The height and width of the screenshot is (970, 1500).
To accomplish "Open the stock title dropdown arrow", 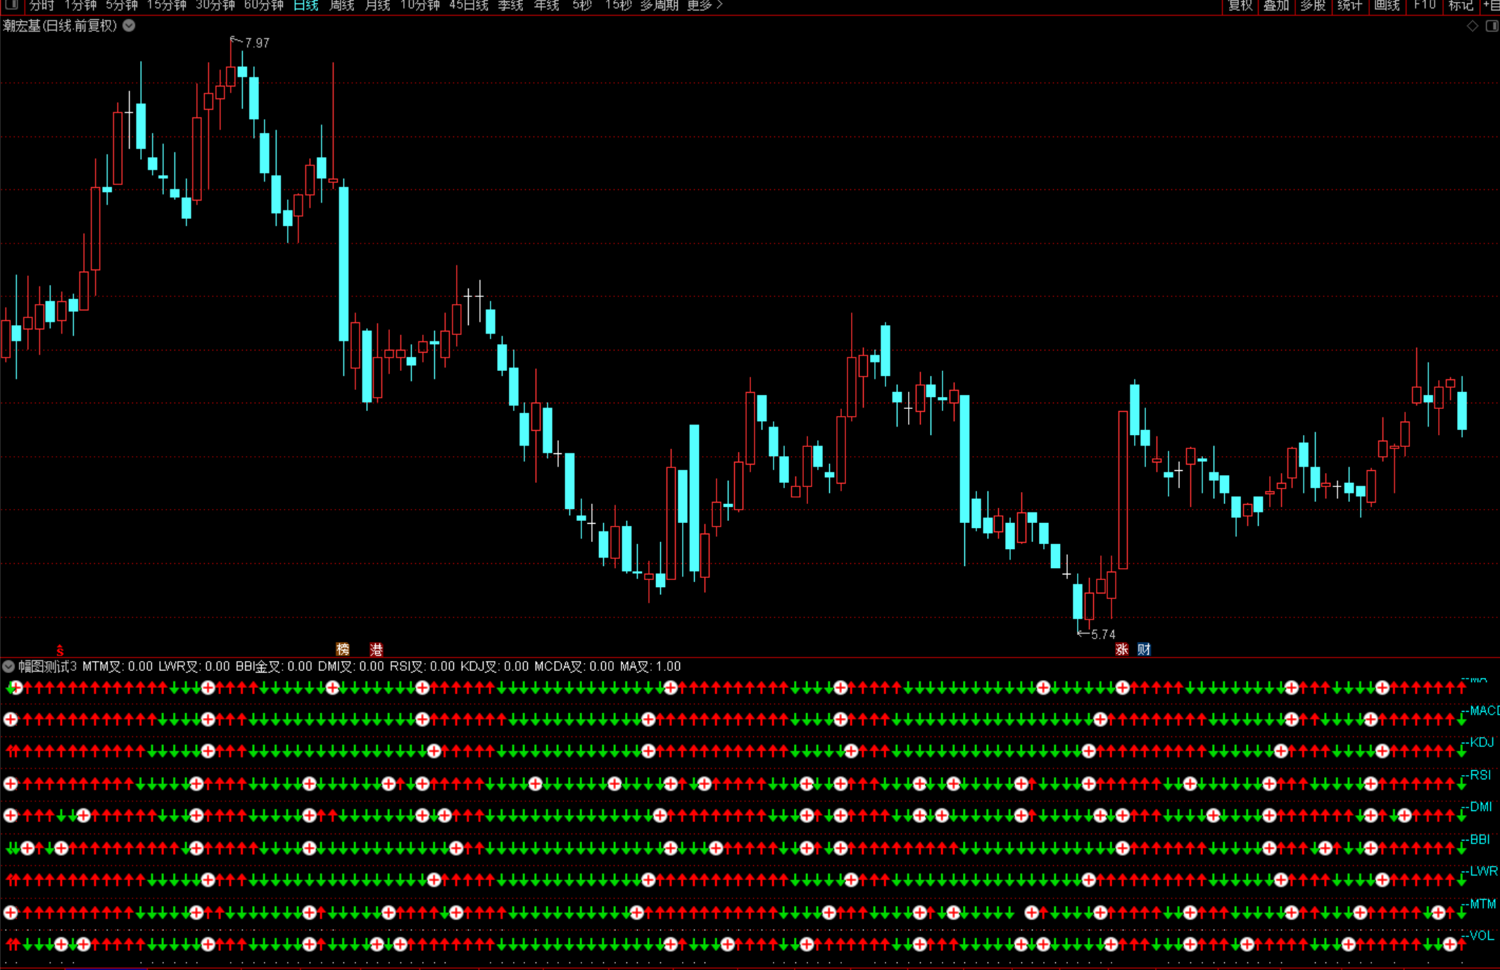I will tap(130, 26).
